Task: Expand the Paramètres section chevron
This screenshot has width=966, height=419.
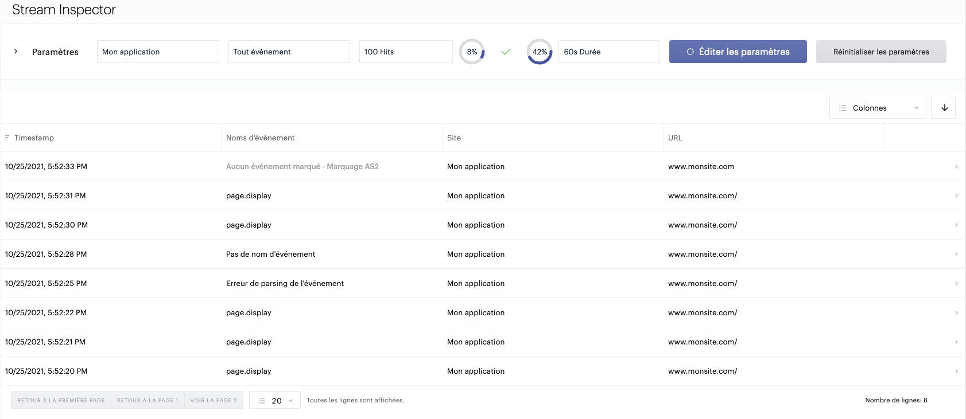Action: click(x=16, y=52)
